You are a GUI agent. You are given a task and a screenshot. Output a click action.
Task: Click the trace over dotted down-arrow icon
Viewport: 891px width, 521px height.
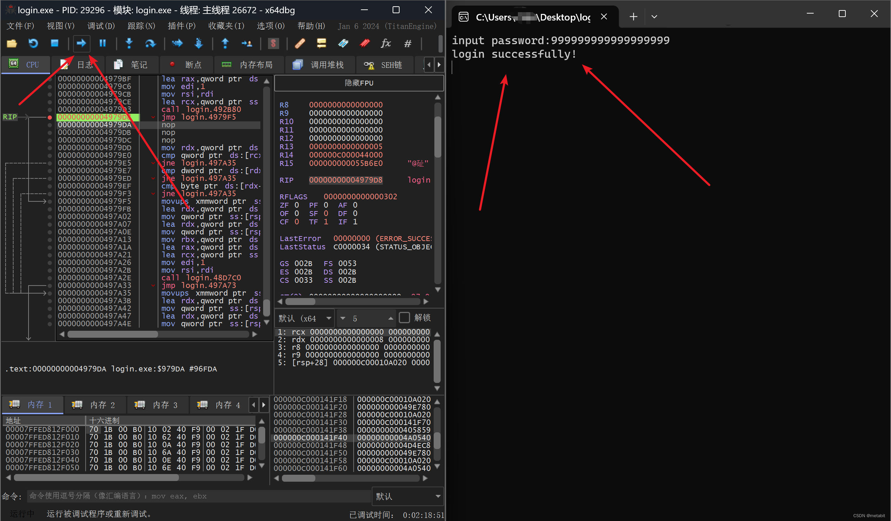tap(199, 43)
